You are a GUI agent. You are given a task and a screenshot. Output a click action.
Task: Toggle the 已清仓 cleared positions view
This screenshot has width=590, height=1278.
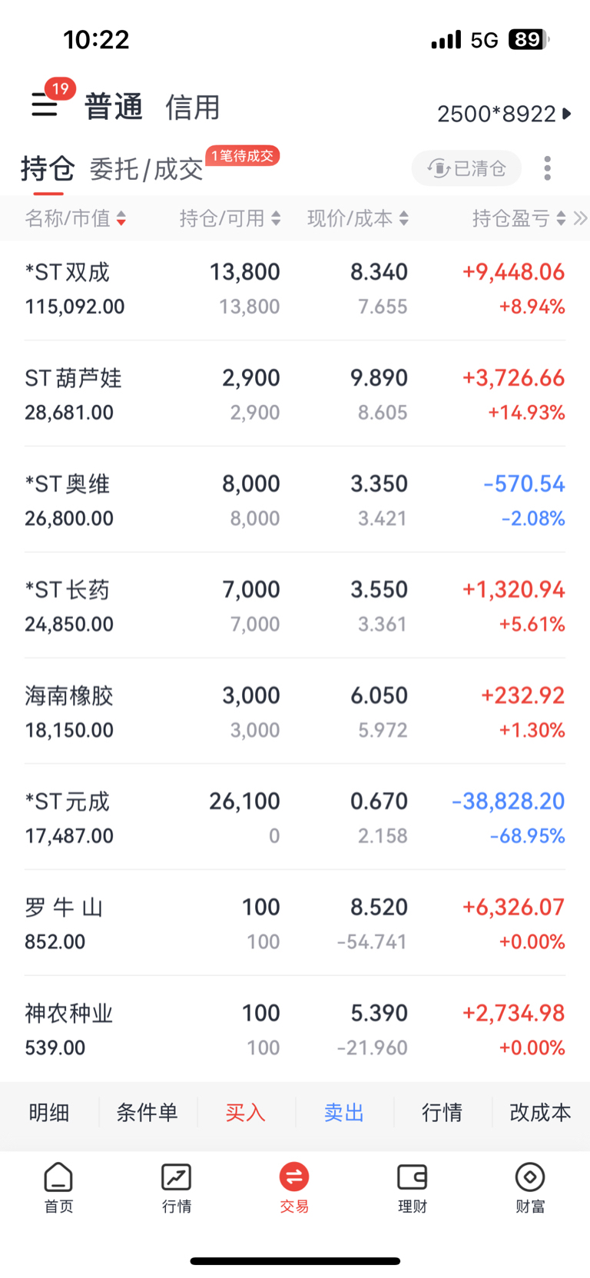(x=467, y=168)
